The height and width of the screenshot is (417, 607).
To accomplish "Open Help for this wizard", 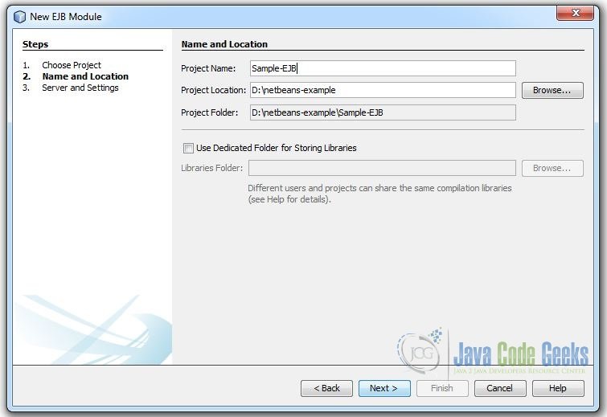I will tap(558, 388).
